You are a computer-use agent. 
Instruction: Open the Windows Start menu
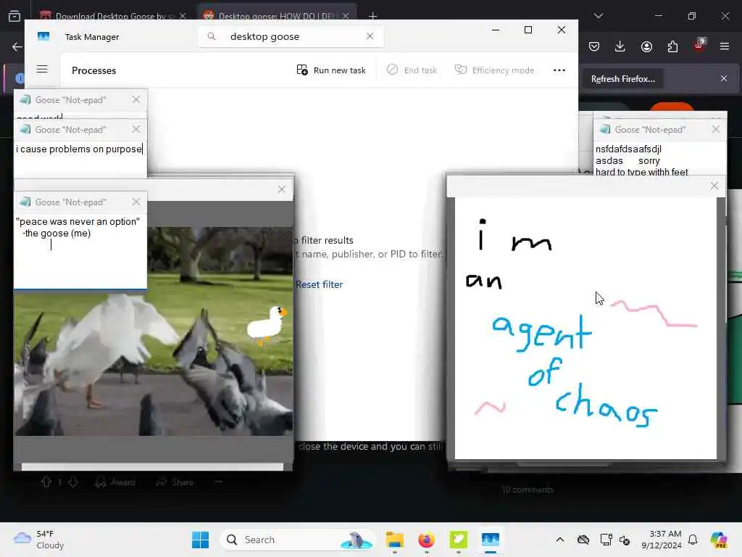(200, 540)
